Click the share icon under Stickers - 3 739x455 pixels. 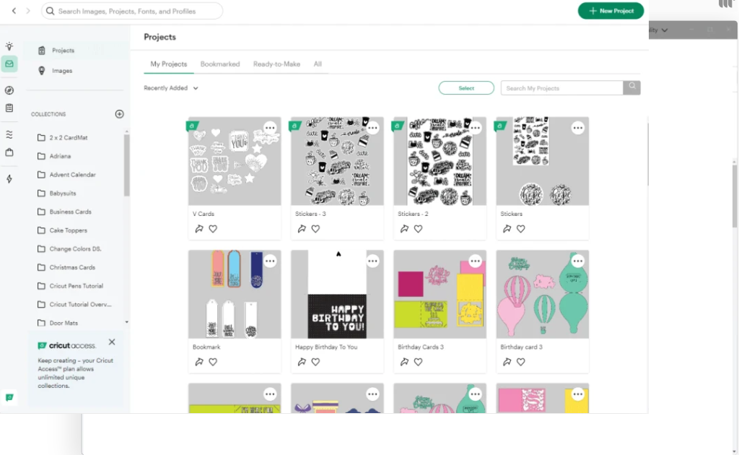coord(302,229)
